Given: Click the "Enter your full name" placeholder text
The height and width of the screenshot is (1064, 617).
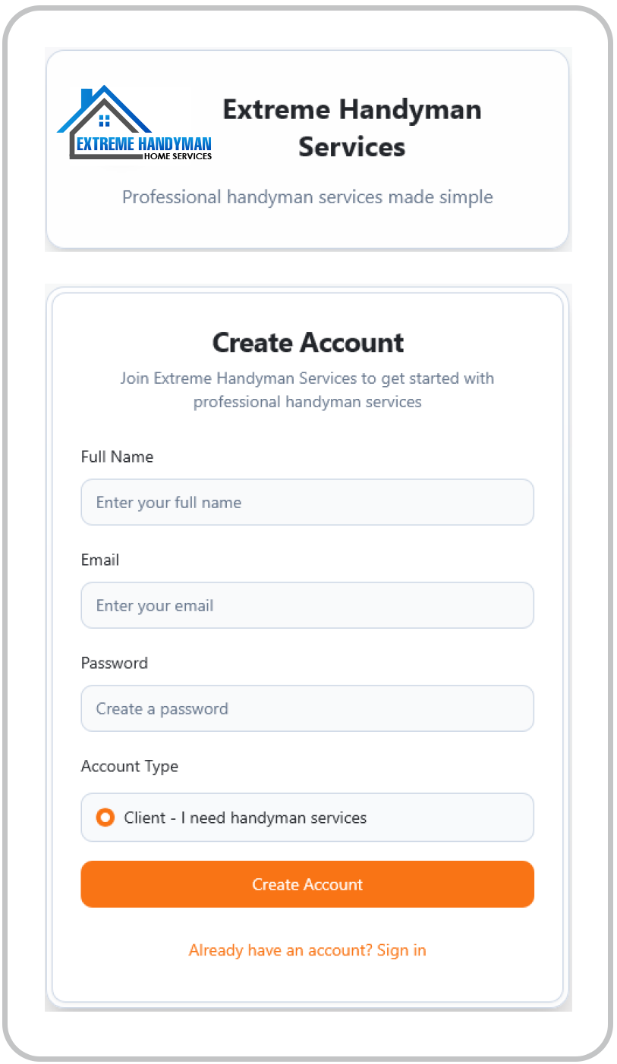Looking at the screenshot, I should pos(168,502).
